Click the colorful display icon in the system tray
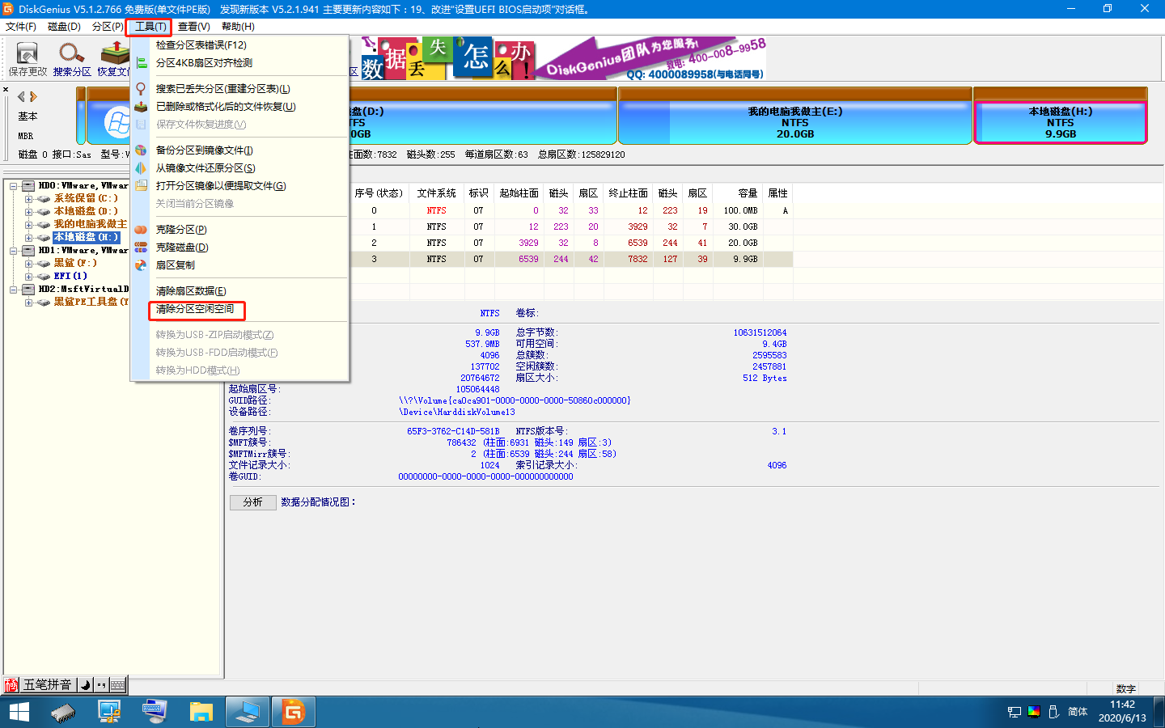This screenshot has width=1165, height=728. 1034,712
